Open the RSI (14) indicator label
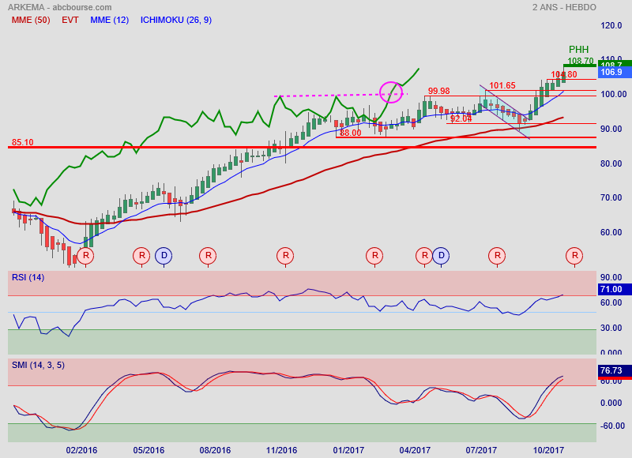 (28, 277)
